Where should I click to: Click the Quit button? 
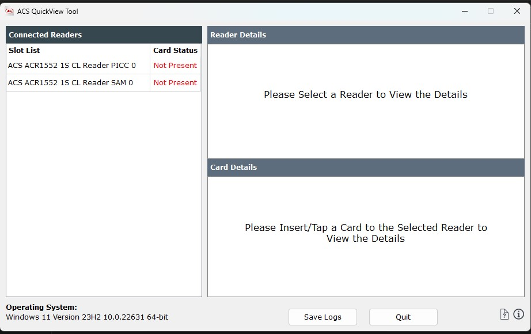click(x=403, y=317)
